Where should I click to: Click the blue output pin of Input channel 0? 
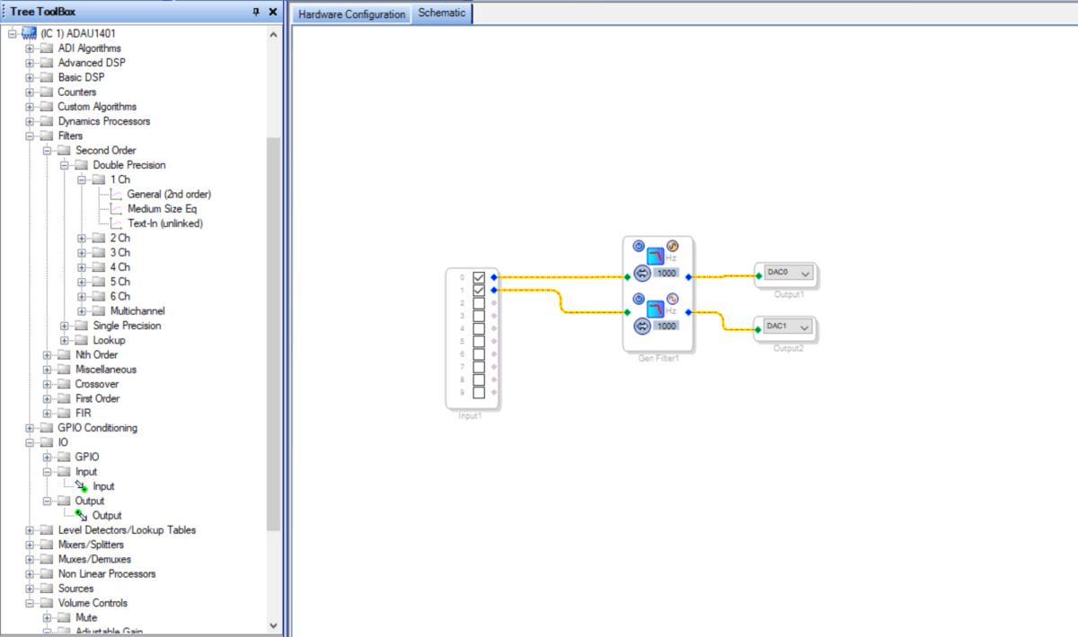(494, 277)
